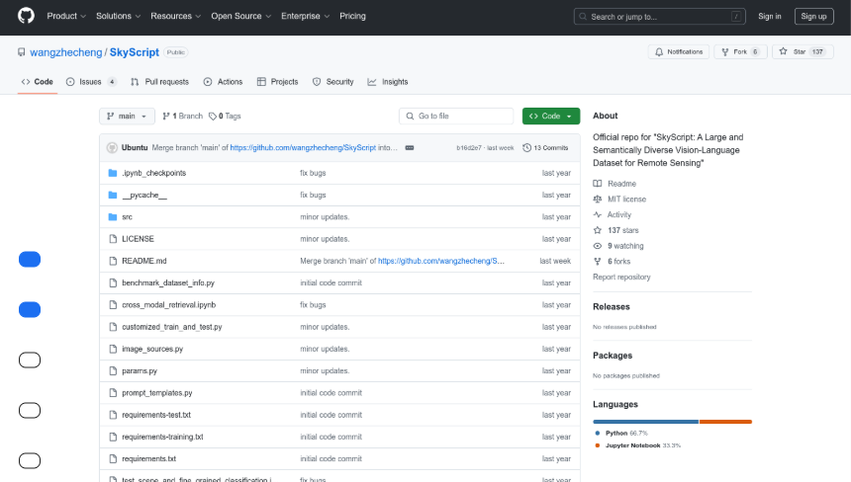The height and width of the screenshot is (482, 851).
Task: Open the SkyScript repository link
Action: point(134,52)
